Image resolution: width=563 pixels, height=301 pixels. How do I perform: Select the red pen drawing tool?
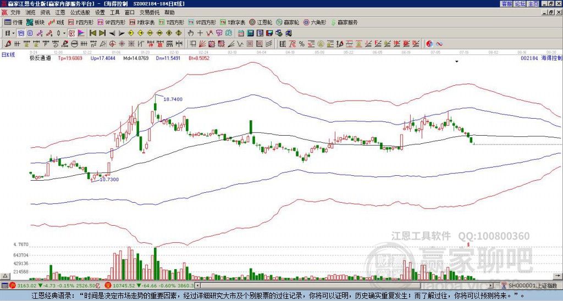[8, 44]
